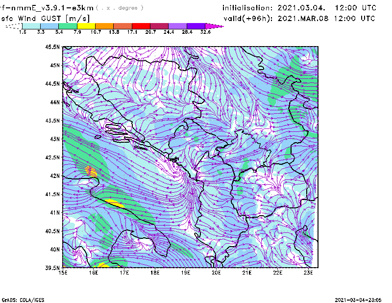This screenshot has width=392, height=303.
Task: Click the yellow gust patch at map bottom near 16.3E
Action: (103, 265)
